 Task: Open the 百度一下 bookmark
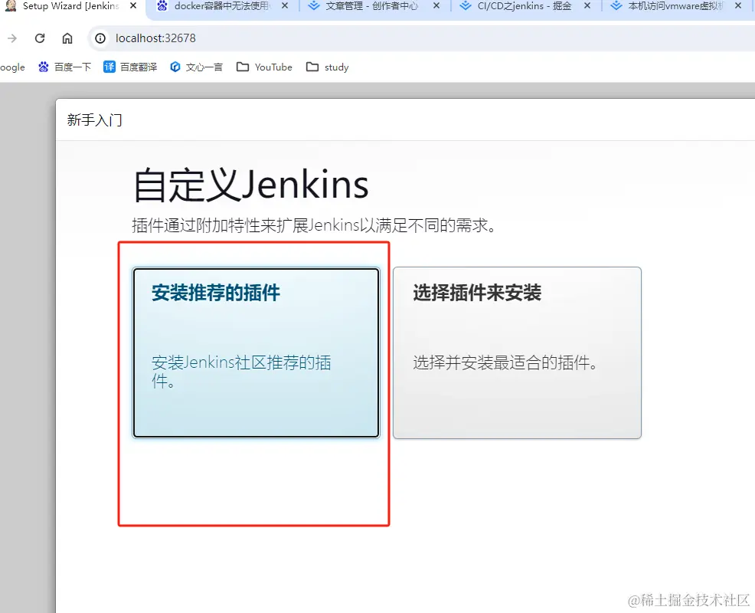tap(64, 67)
